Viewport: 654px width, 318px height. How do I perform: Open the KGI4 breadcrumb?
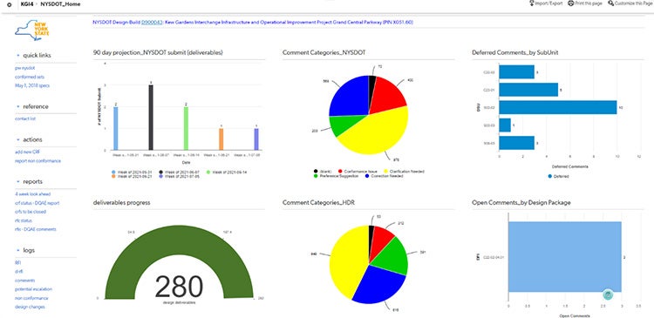(x=27, y=4)
